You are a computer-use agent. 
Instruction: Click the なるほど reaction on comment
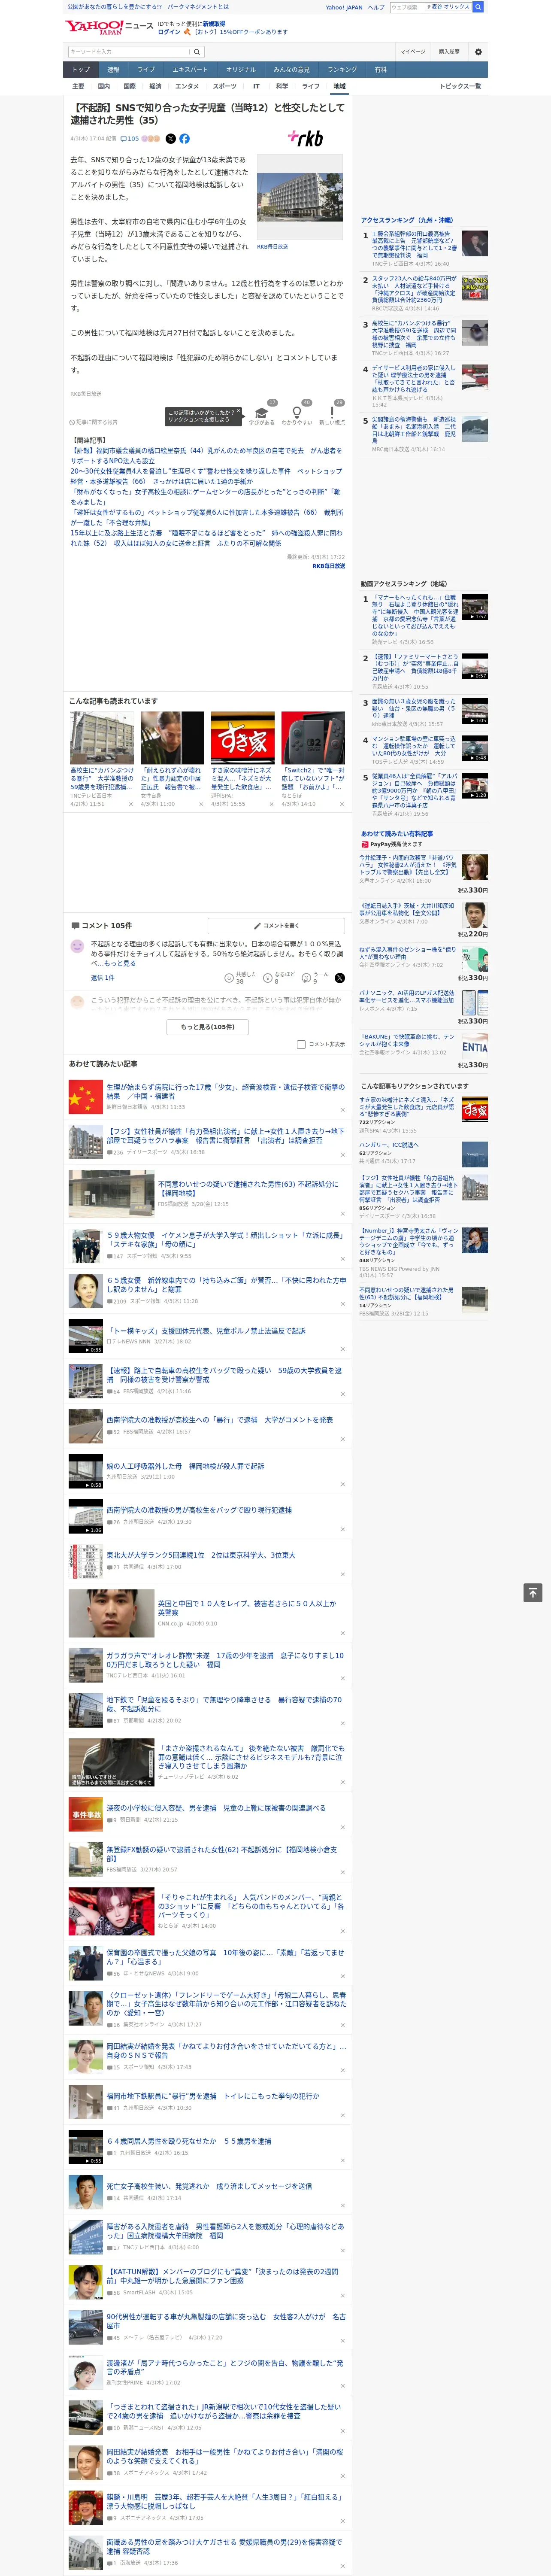(279, 977)
